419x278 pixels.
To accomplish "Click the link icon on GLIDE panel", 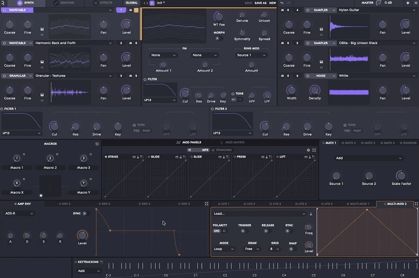I will pyautogui.click(x=177, y=157).
